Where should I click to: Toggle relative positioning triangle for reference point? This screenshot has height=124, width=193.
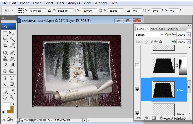pos(49,10)
